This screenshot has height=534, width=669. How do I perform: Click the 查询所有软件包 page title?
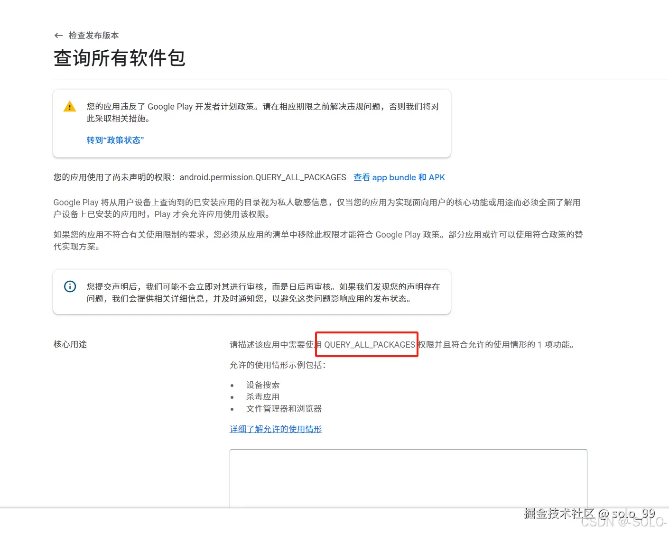(x=119, y=57)
